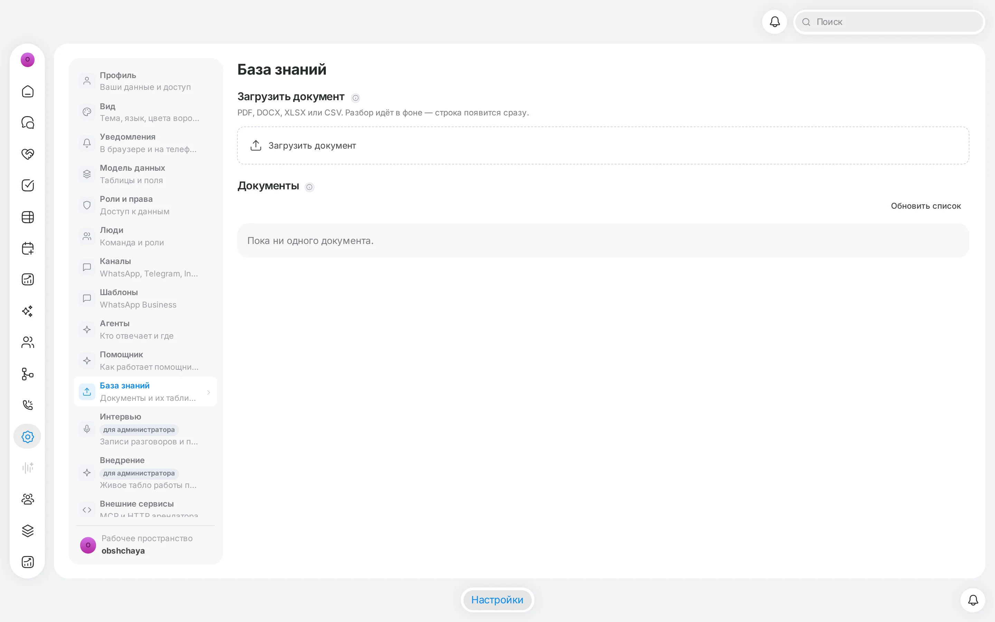Image resolution: width=995 pixels, height=622 pixels.
Task: Open phone calls icon in left rail
Action: point(28,405)
